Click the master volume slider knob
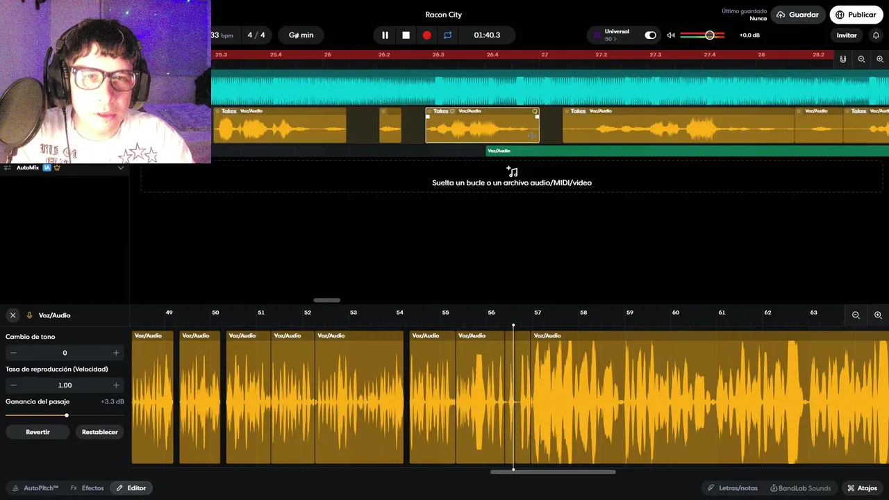 pyautogui.click(x=709, y=35)
